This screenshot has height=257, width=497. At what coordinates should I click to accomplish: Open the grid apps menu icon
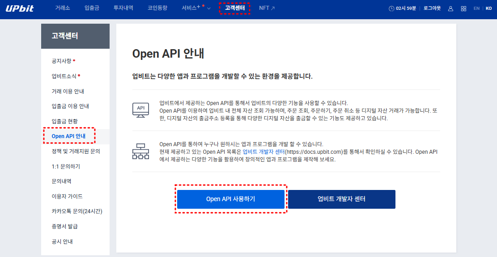(x=463, y=8)
